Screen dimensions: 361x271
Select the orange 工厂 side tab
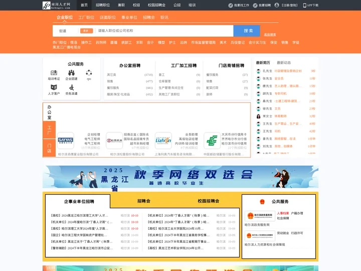coord(49,130)
